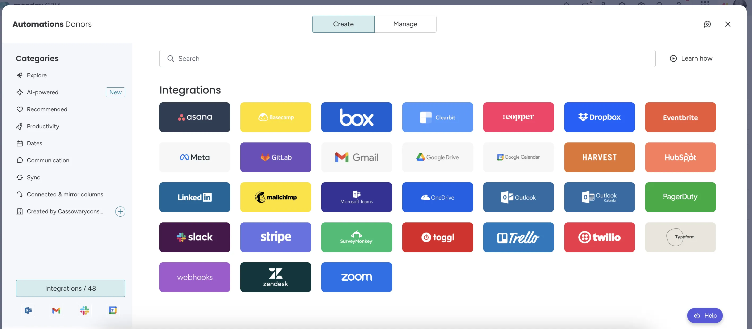752x329 pixels.
Task: Switch to the Manage tab
Action: (x=405, y=24)
